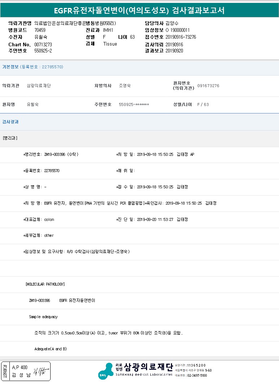Click 검사의뢰 date 20190916
Viewport: 279px width, 385px height.
coord(174,44)
